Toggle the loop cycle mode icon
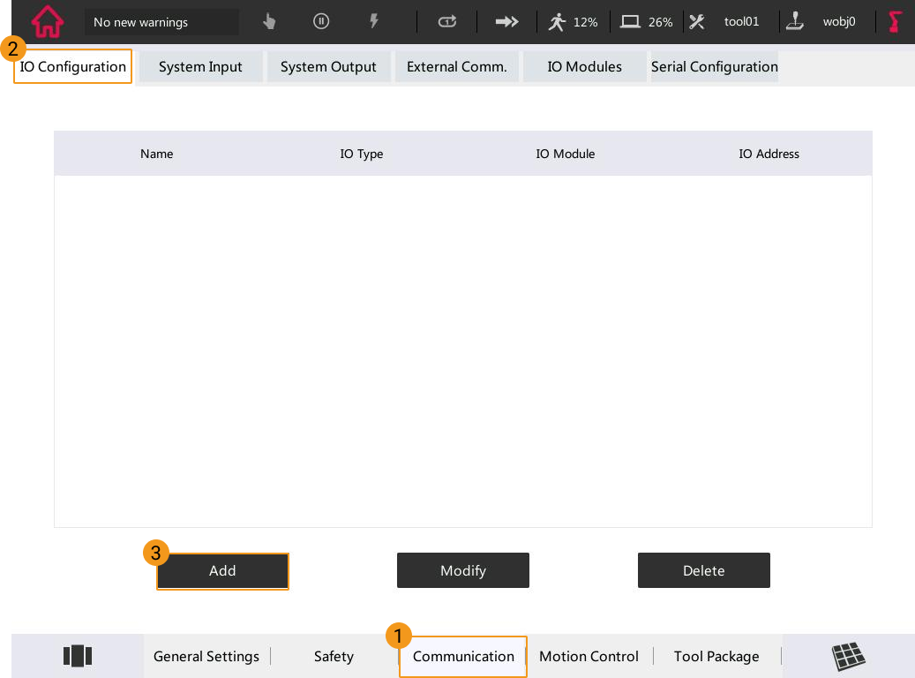This screenshot has width=915, height=678. (x=447, y=22)
